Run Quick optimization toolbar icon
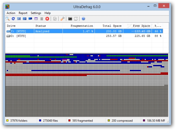 24,19
